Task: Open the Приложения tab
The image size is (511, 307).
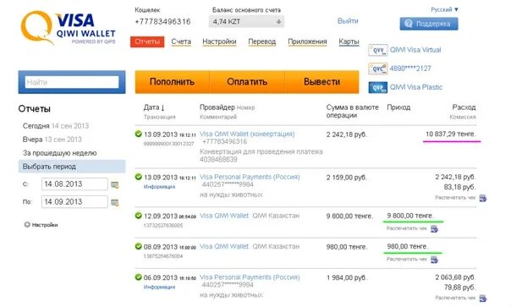Action: click(x=307, y=41)
